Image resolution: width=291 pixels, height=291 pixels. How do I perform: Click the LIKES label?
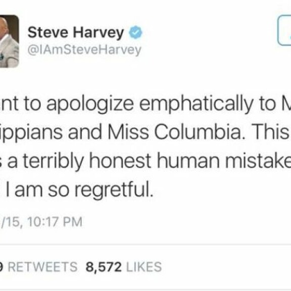coord(144,267)
